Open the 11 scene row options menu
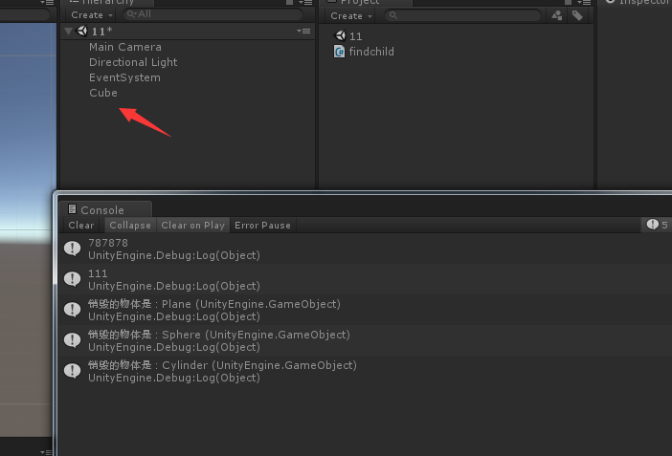672x456 pixels. pos(303,32)
